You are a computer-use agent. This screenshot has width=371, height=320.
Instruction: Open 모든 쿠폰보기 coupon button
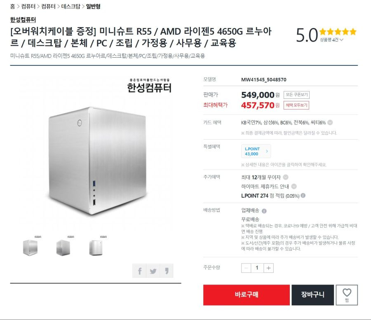(296, 95)
